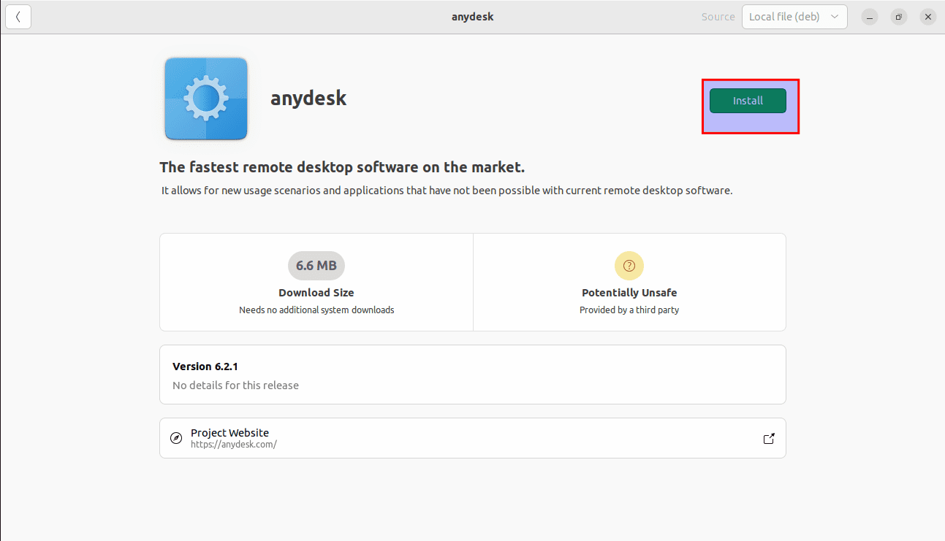Click 'Needs no additional system downloads' text
This screenshot has width=945, height=541.
316,310
